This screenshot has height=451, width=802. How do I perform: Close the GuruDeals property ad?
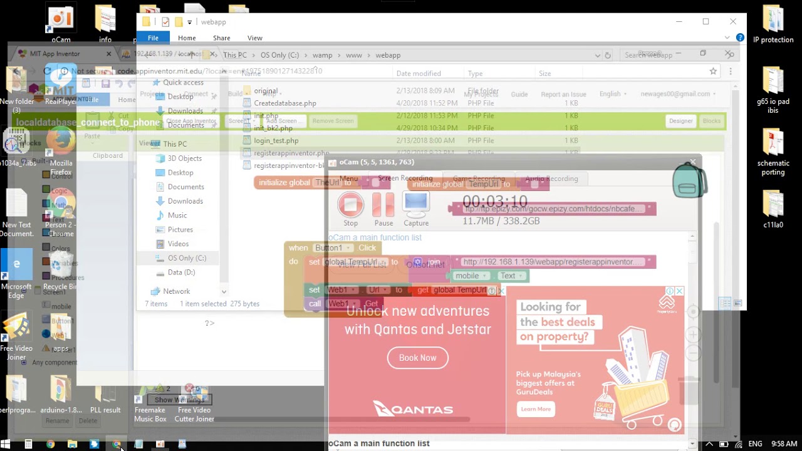tap(679, 291)
